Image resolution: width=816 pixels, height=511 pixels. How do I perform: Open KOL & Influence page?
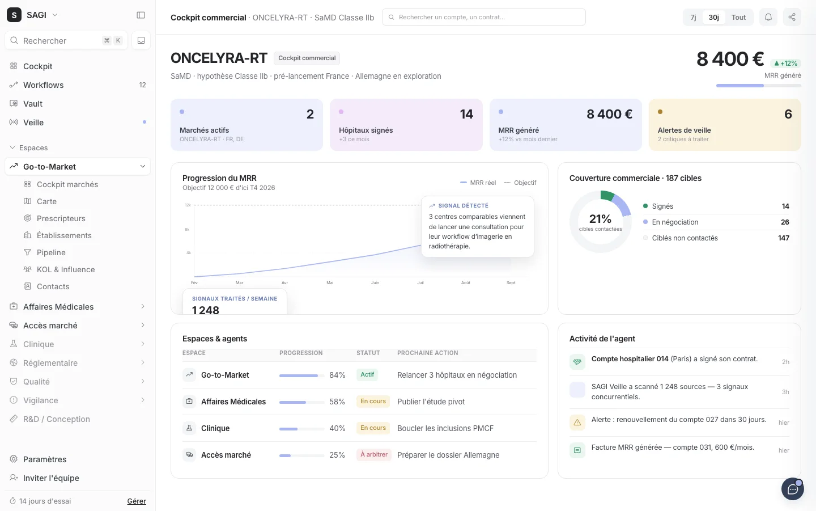84,269
